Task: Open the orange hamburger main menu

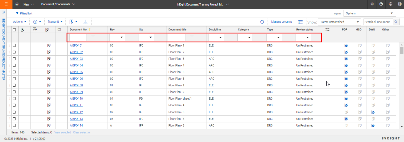Action: [6, 4]
